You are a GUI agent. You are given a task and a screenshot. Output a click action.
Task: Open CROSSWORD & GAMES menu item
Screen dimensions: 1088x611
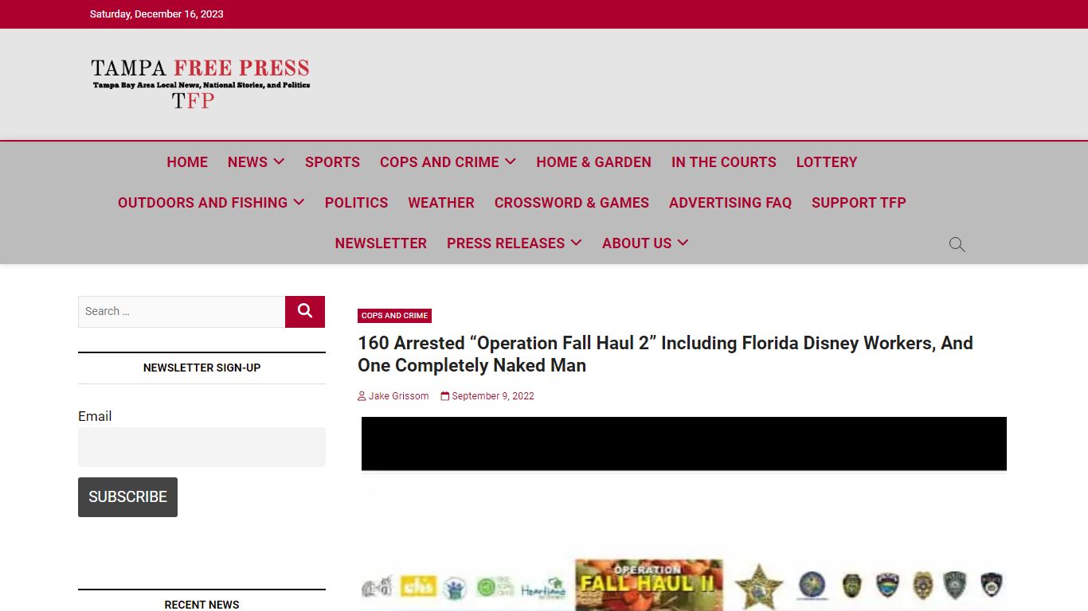pyautogui.click(x=572, y=203)
